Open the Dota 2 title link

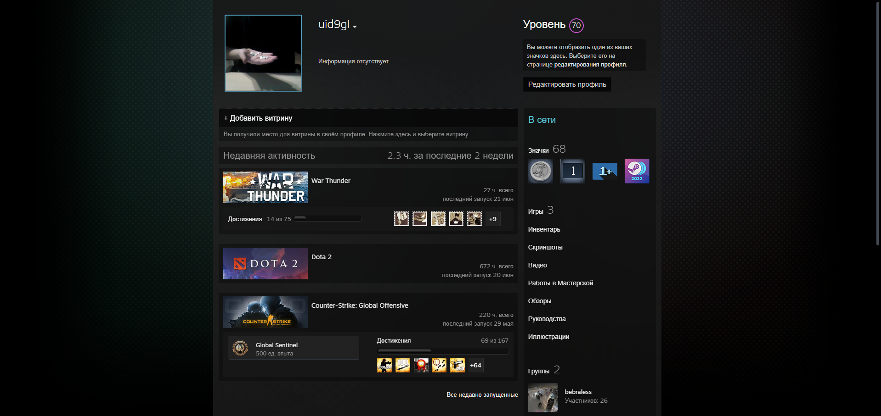pyautogui.click(x=322, y=257)
